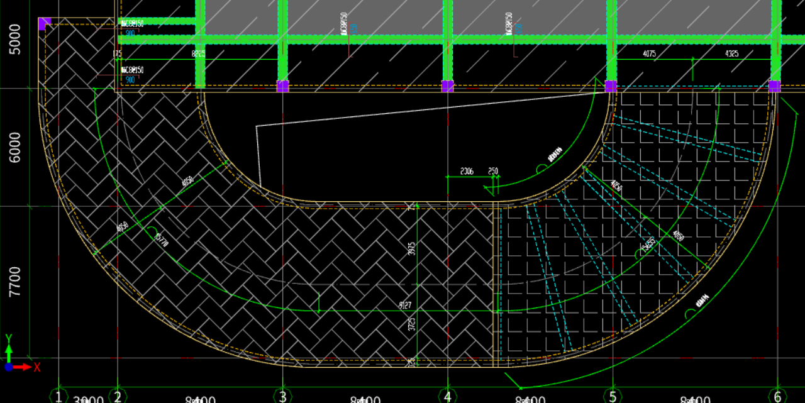Select the purple column on axis 3
Viewport: 805px width, 403px height.
[x=282, y=86]
